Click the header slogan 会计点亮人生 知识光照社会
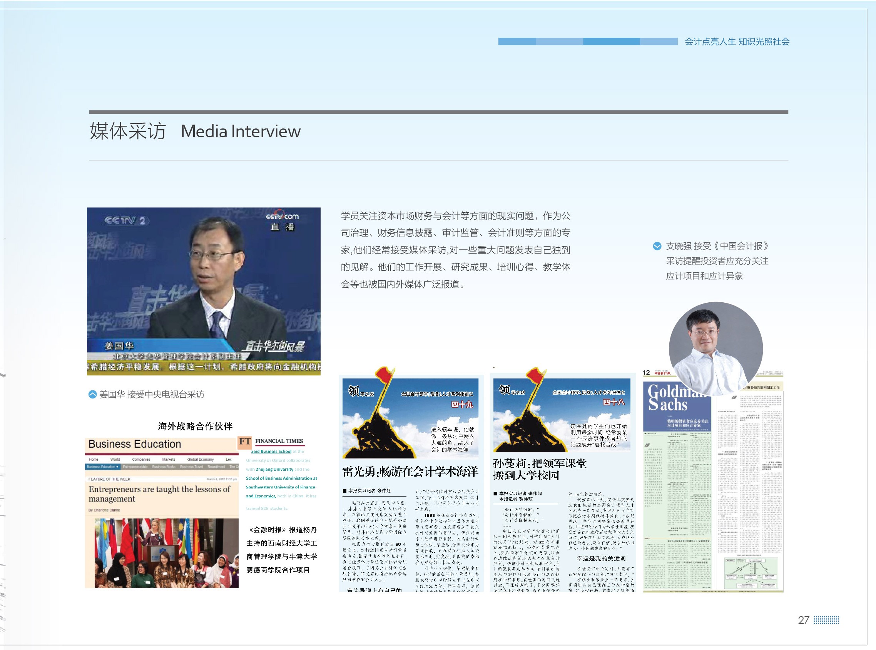The image size is (876, 650). [x=737, y=42]
